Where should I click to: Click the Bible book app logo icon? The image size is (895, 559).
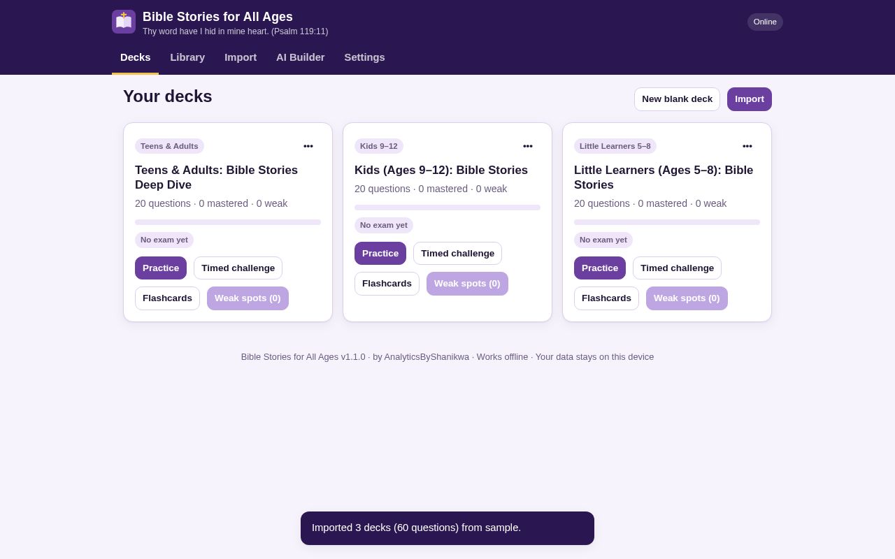click(124, 22)
